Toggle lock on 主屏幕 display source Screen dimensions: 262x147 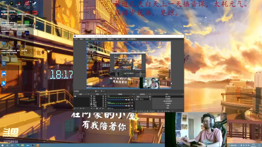coord(105,106)
